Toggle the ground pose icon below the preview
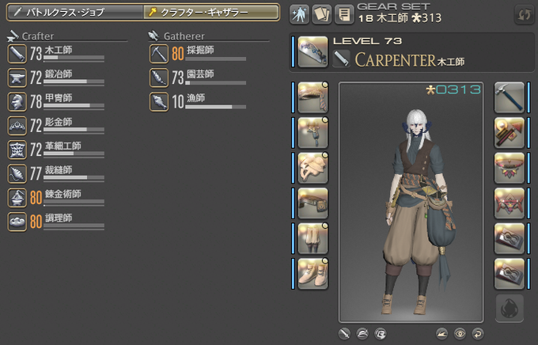The image size is (538, 345). point(442,333)
